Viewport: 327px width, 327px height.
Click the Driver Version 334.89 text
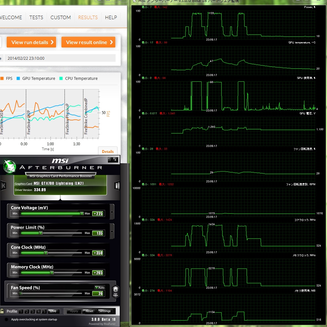[x=30, y=190]
